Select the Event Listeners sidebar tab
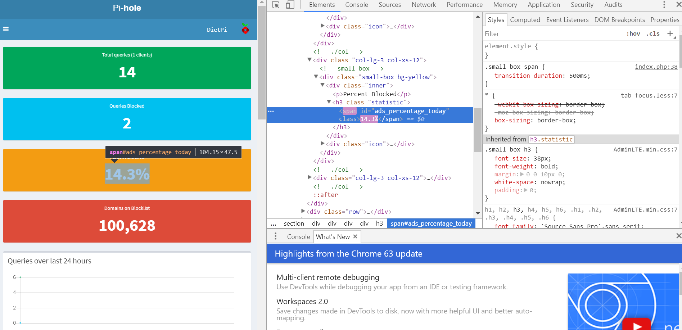 coord(567,20)
